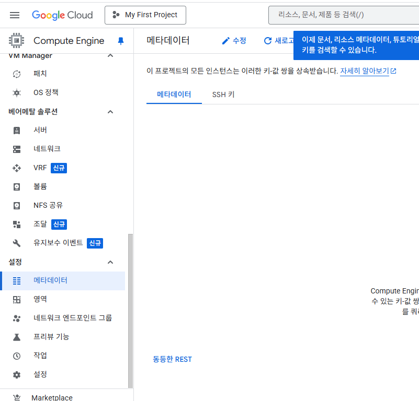
Task: Click the NFS 공유 icon
Action: point(17,205)
